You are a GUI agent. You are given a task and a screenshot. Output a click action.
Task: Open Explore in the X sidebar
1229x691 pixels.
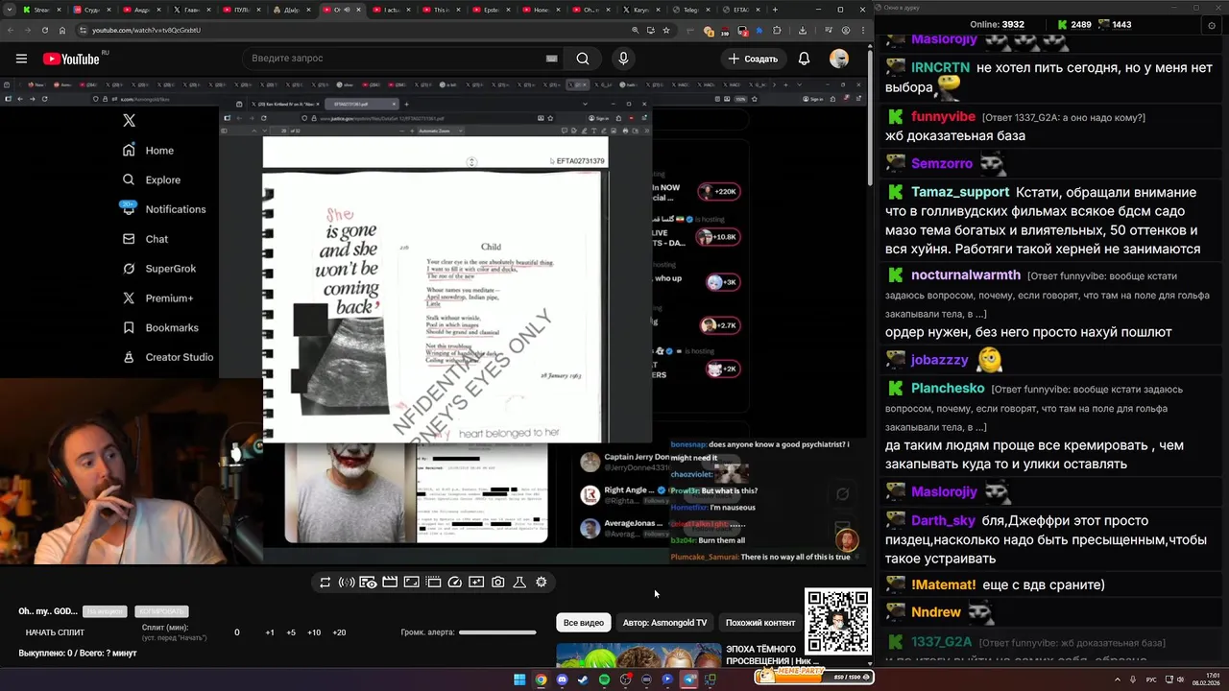click(x=151, y=179)
